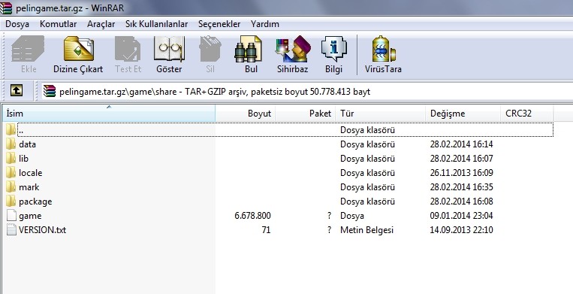Click date 28.02.2014 16:35
Screen dimensions: 573x294
coord(461,187)
